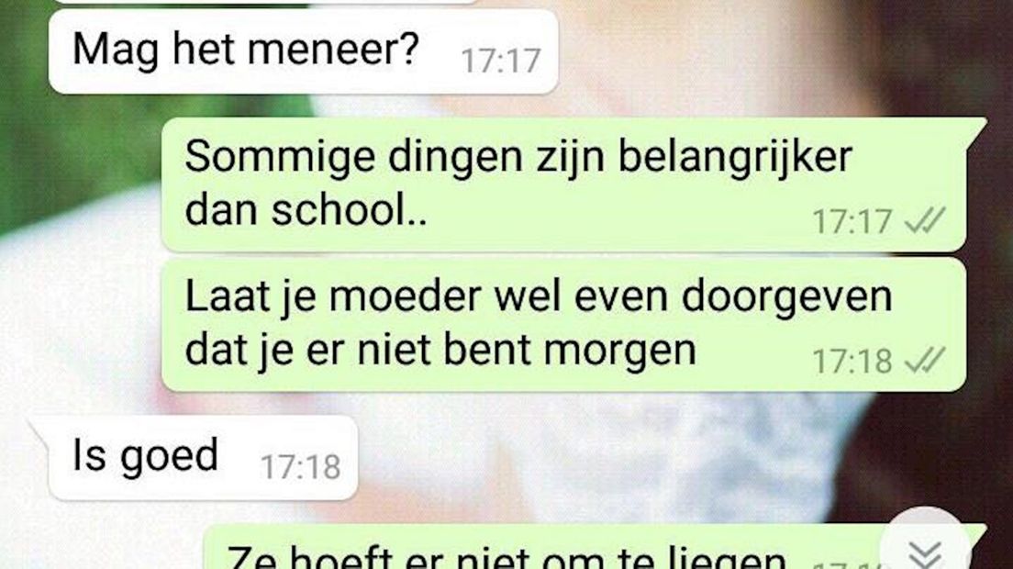1013x569 pixels.
Task: Click read checkmarks on 'dan school..' message
Action: (x=925, y=221)
